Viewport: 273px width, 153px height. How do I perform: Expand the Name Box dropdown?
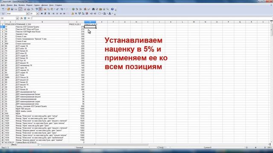(17, 18)
